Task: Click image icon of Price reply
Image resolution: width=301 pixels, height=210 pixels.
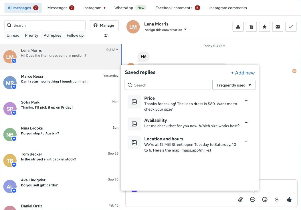Action: 134,102
